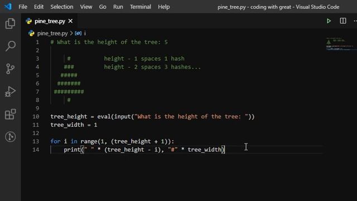Viewport: 357px width, 201px height.
Task: Click the 'for' keyword on line 13
Action: [55, 141]
